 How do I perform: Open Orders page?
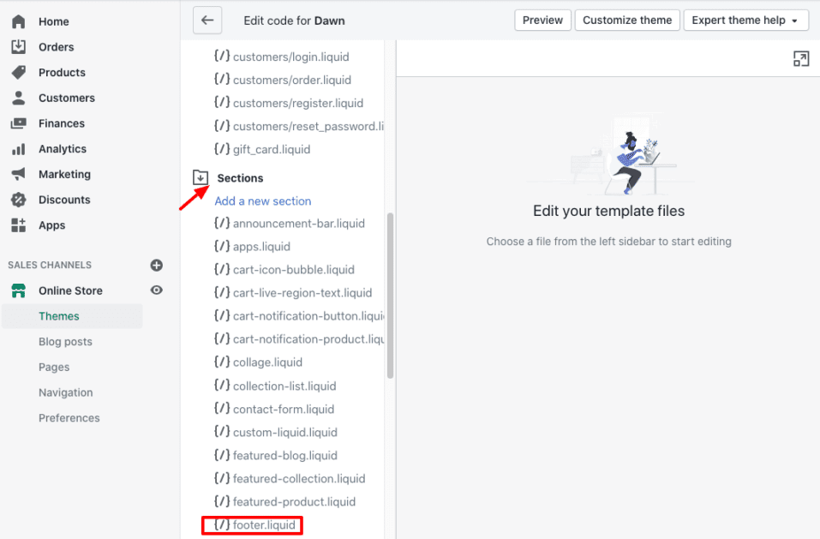pyautogui.click(x=56, y=47)
